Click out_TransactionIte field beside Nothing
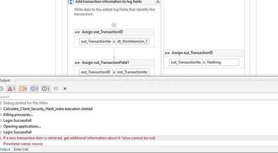The width and height of the screenshot is (278, 153). pos(186,62)
